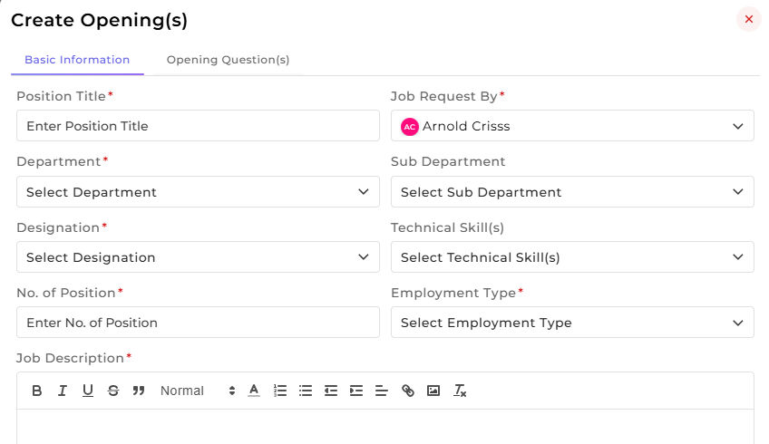Screen dimensions: 769x444
Task: Start an ordered numbered list
Action: [280, 391]
